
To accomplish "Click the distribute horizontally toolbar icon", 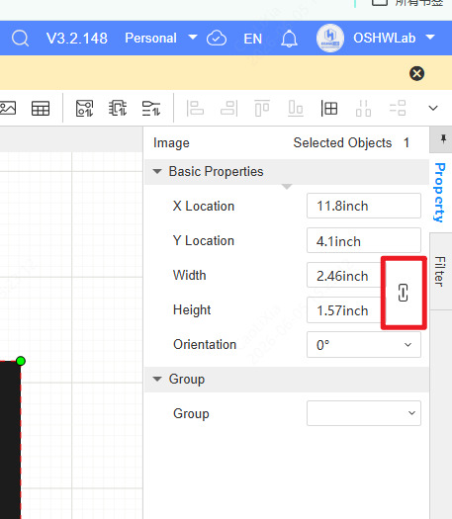I will (x=363, y=108).
